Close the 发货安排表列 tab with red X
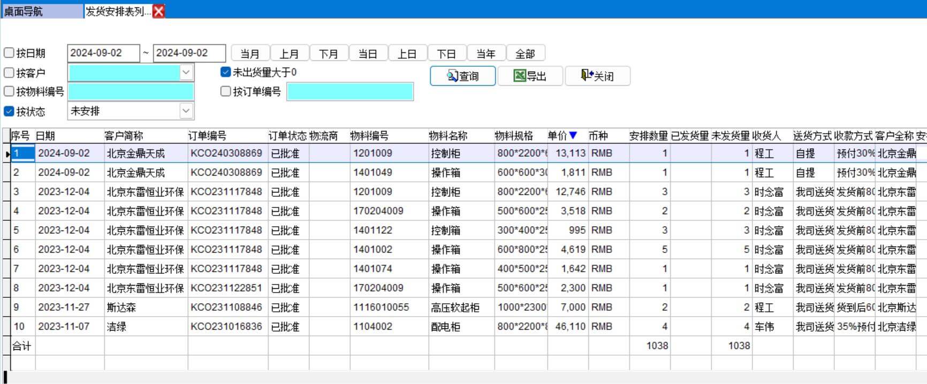The width and height of the screenshot is (927, 384). point(159,11)
